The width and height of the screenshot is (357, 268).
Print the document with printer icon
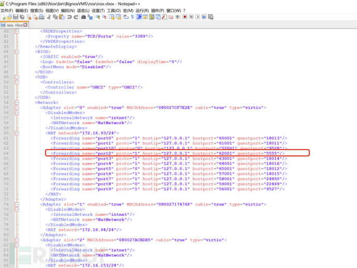tap(41, 17)
